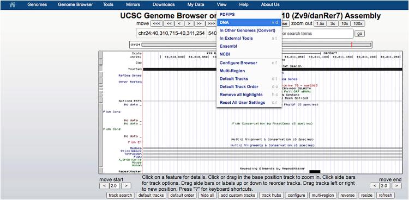Open the About Us menu
The width and height of the screenshot is (409, 200).
[x=270, y=5]
